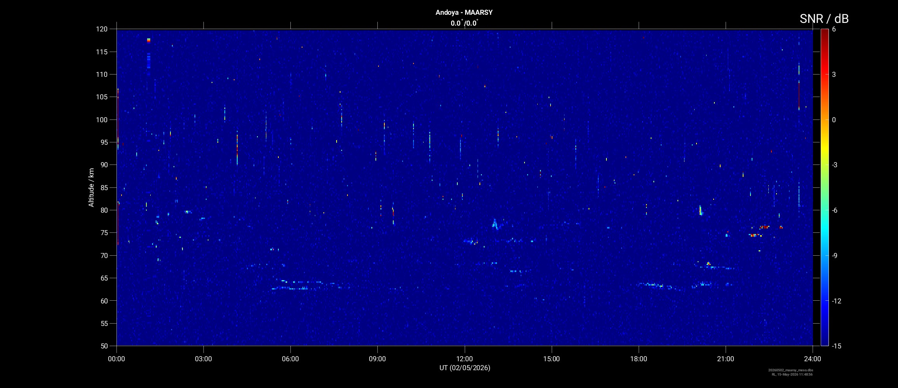Click the altitude tick label "75"
Viewport: 898px width, 388px height.
(104, 233)
